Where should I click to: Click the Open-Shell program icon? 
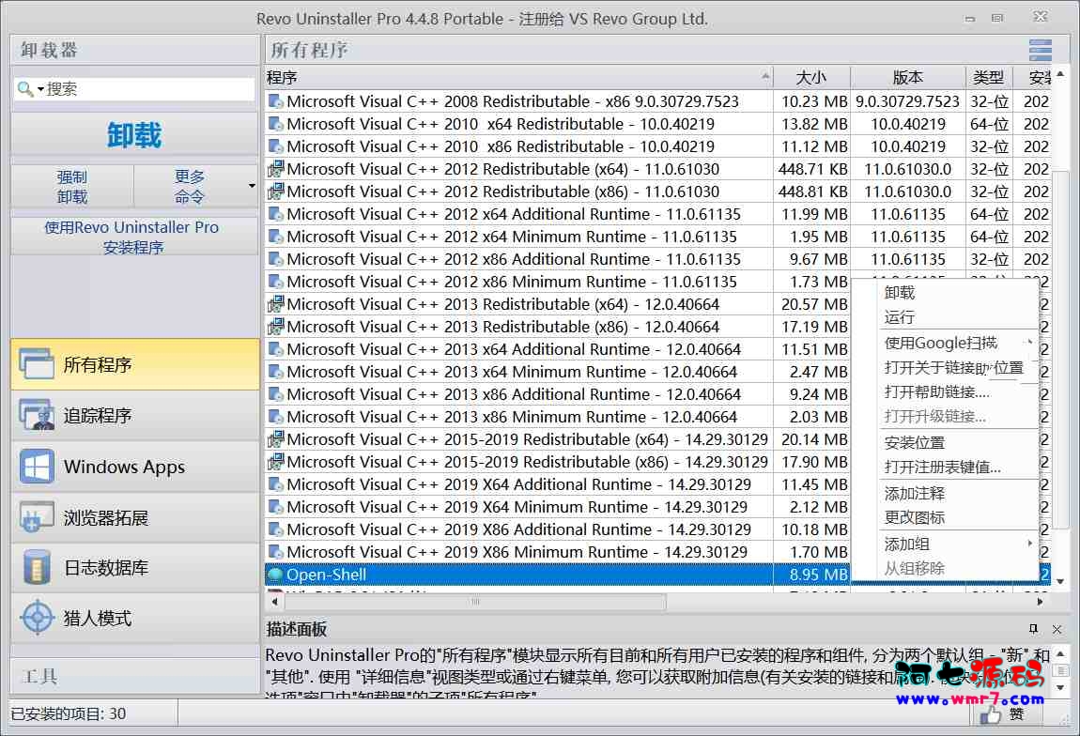pos(275,575)
